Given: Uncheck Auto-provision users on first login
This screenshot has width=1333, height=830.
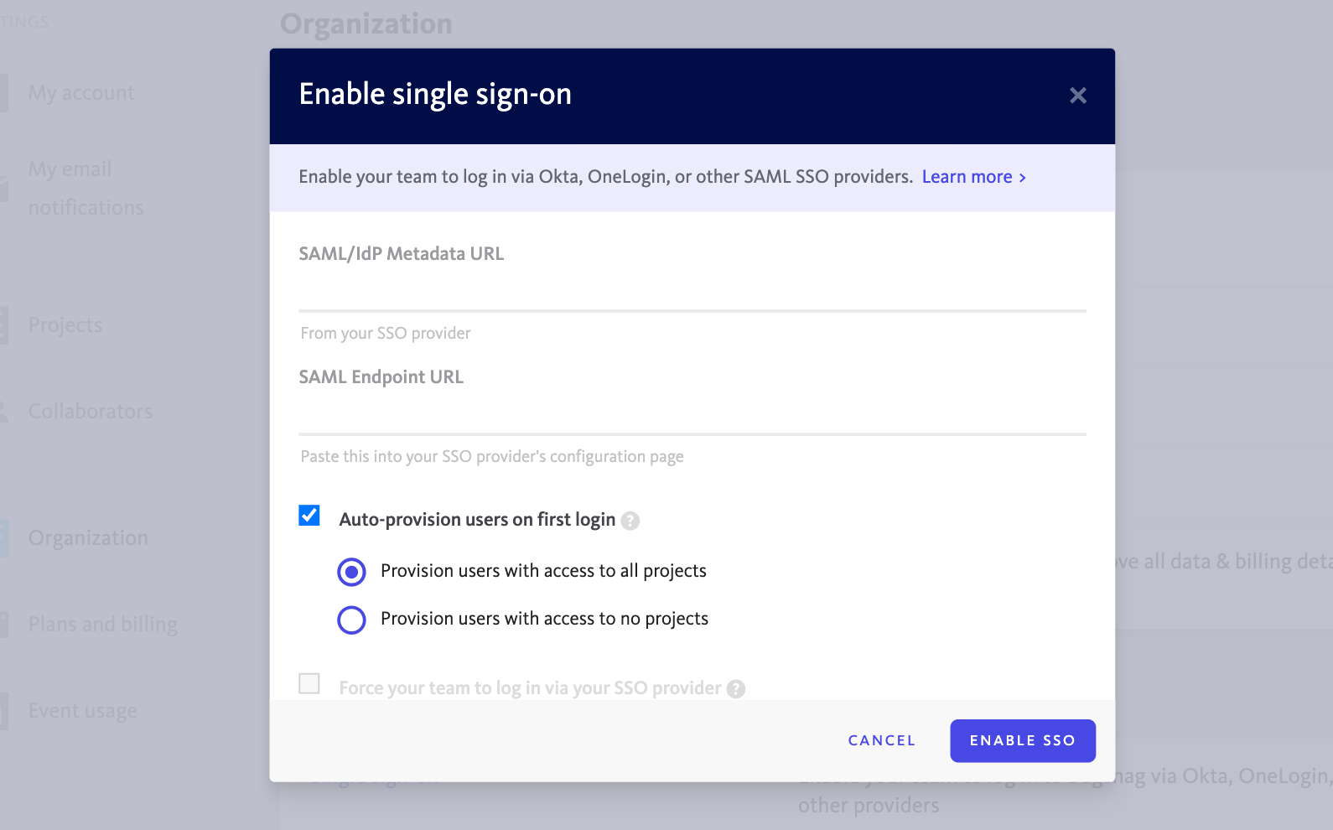Looking at the screenshot, I should click(309, 515).
